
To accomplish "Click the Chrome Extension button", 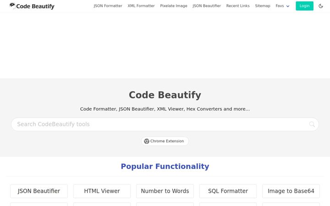I will click(x=165, y=141).
